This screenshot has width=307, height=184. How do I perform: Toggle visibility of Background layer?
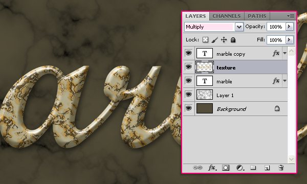[188, 108]
